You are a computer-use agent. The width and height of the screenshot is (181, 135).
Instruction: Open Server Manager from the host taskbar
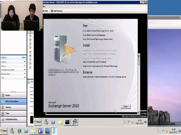(12, 131)
